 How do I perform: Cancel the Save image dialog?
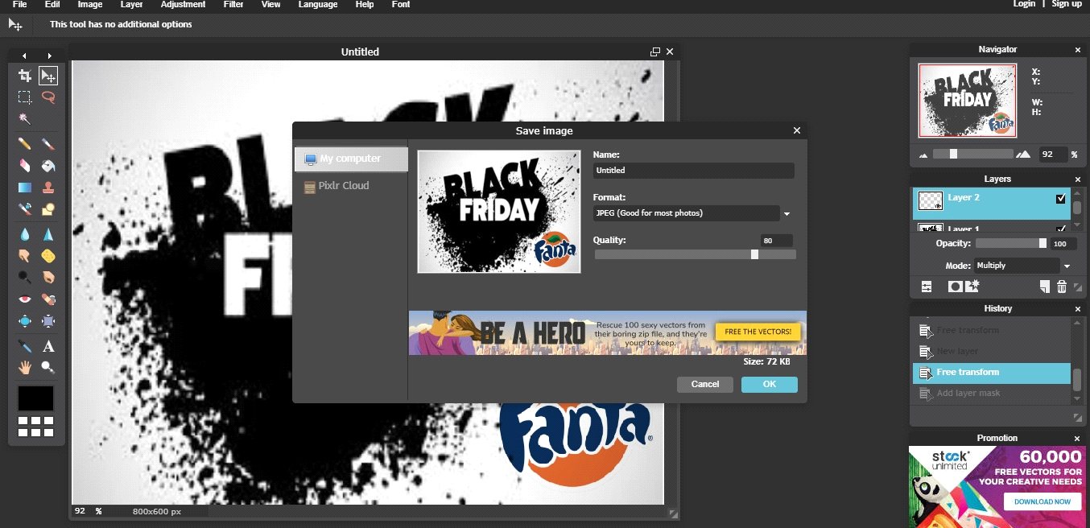point(705,385)
